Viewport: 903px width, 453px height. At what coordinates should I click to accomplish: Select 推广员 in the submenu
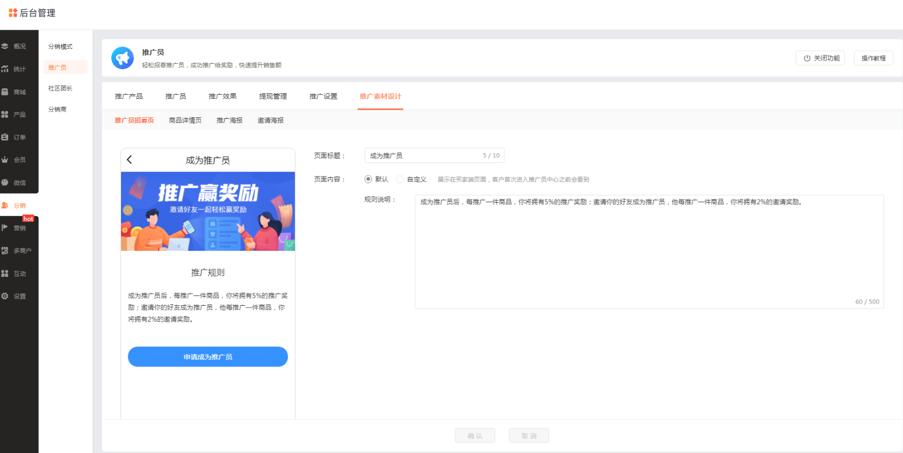65,68
